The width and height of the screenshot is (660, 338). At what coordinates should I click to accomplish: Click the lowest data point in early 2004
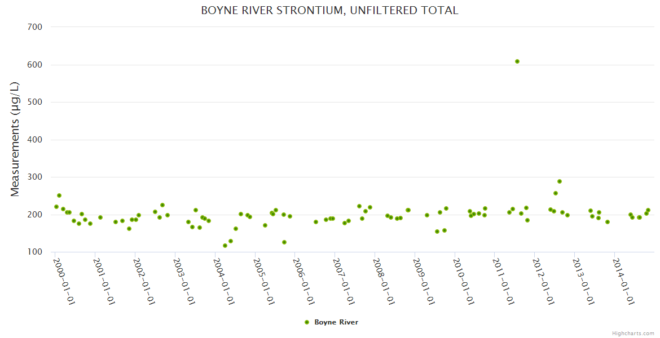click(225, 246)
